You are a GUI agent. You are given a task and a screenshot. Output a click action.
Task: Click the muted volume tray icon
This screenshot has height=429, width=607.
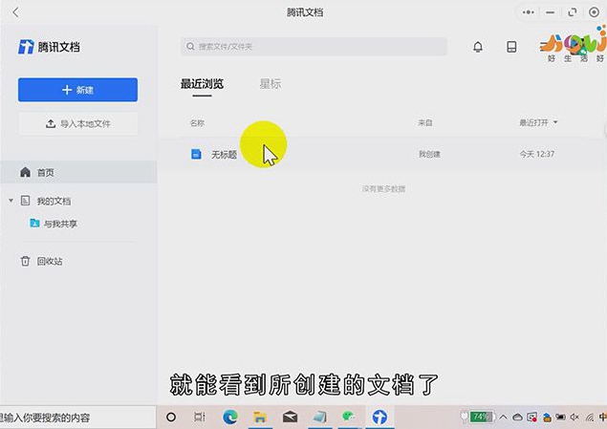pyautogui.click(x=574, y=417)
